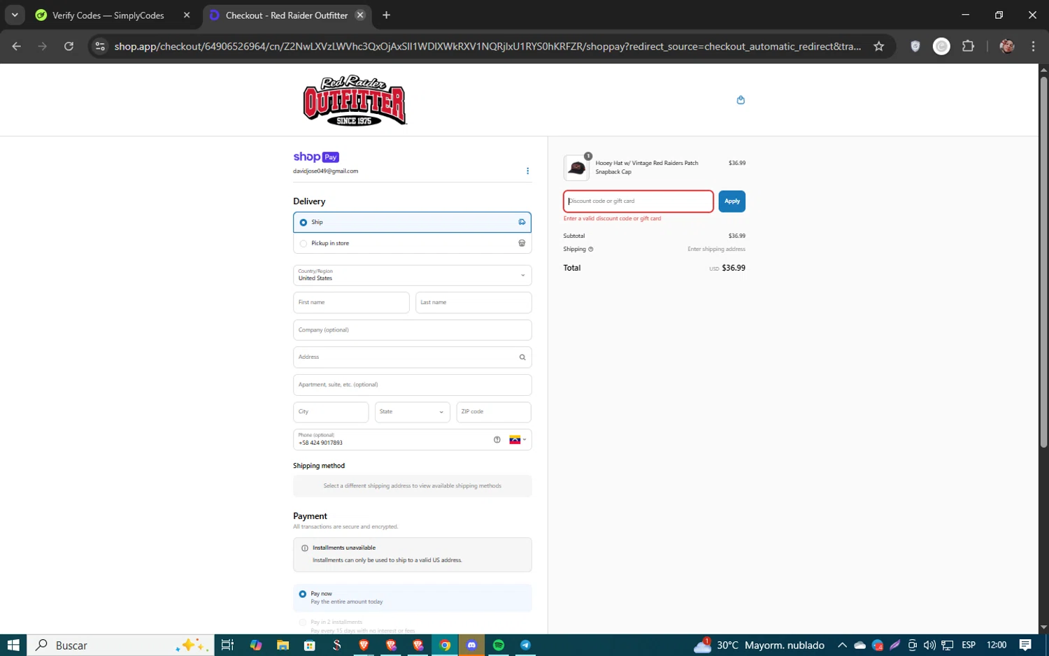Open Spotify from the taskbar

tap(499, 645)
